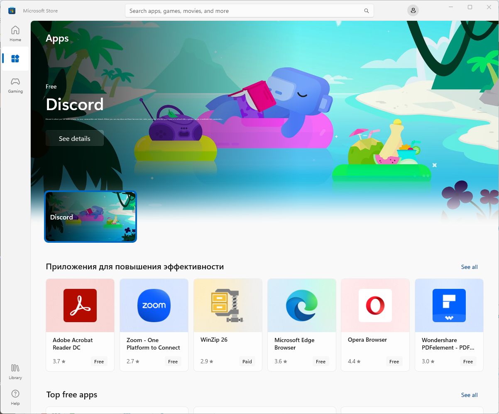Click the 2.9 star rating on WinZip

tap(207, 361)
